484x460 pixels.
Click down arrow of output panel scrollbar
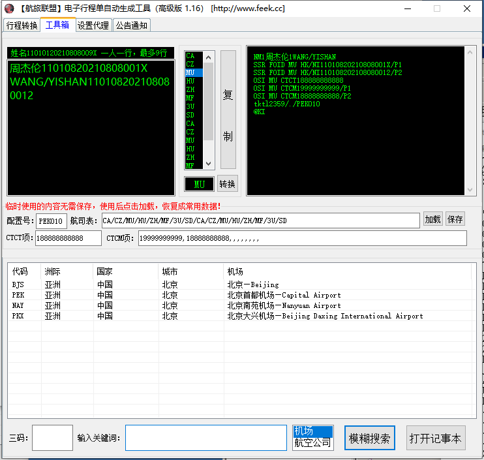click(470, 189)
